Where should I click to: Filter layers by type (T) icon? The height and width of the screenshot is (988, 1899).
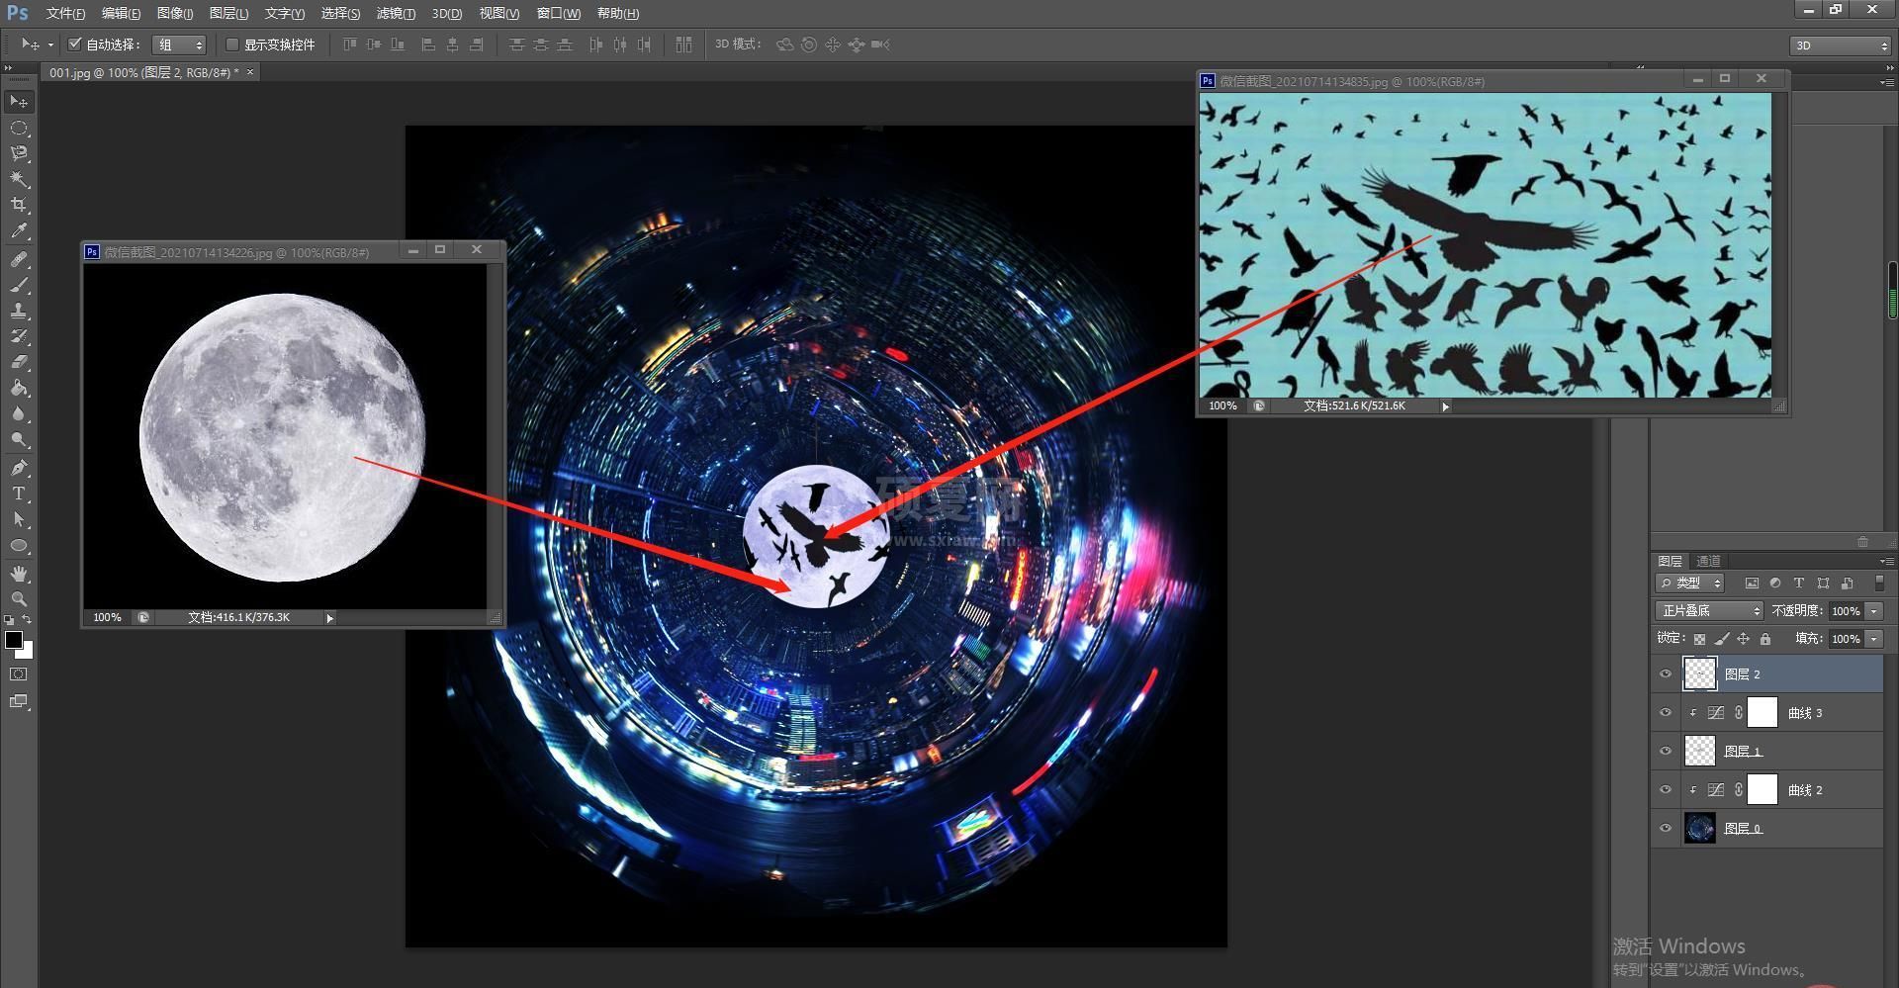point(1799,584)
